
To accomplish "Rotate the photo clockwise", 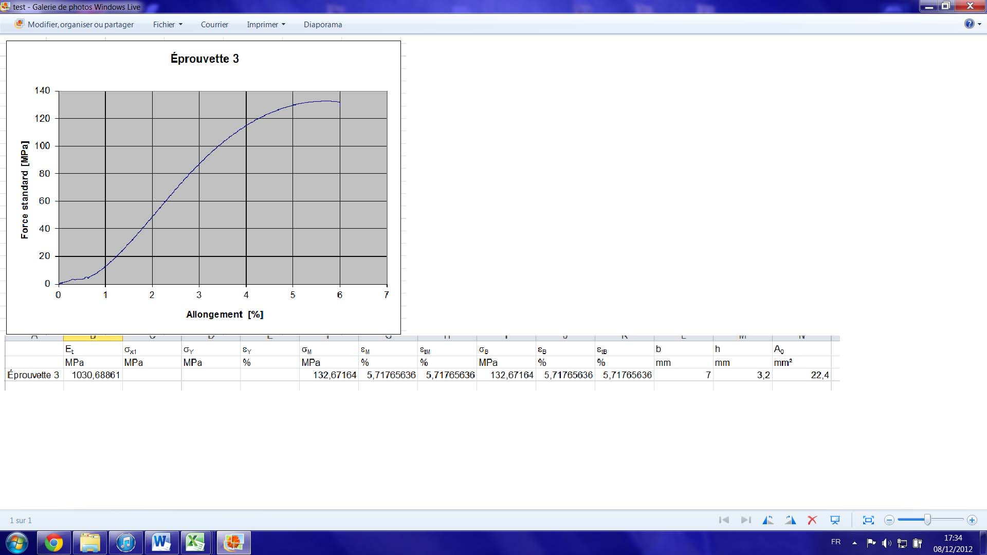I will click(x=791, y=520).
